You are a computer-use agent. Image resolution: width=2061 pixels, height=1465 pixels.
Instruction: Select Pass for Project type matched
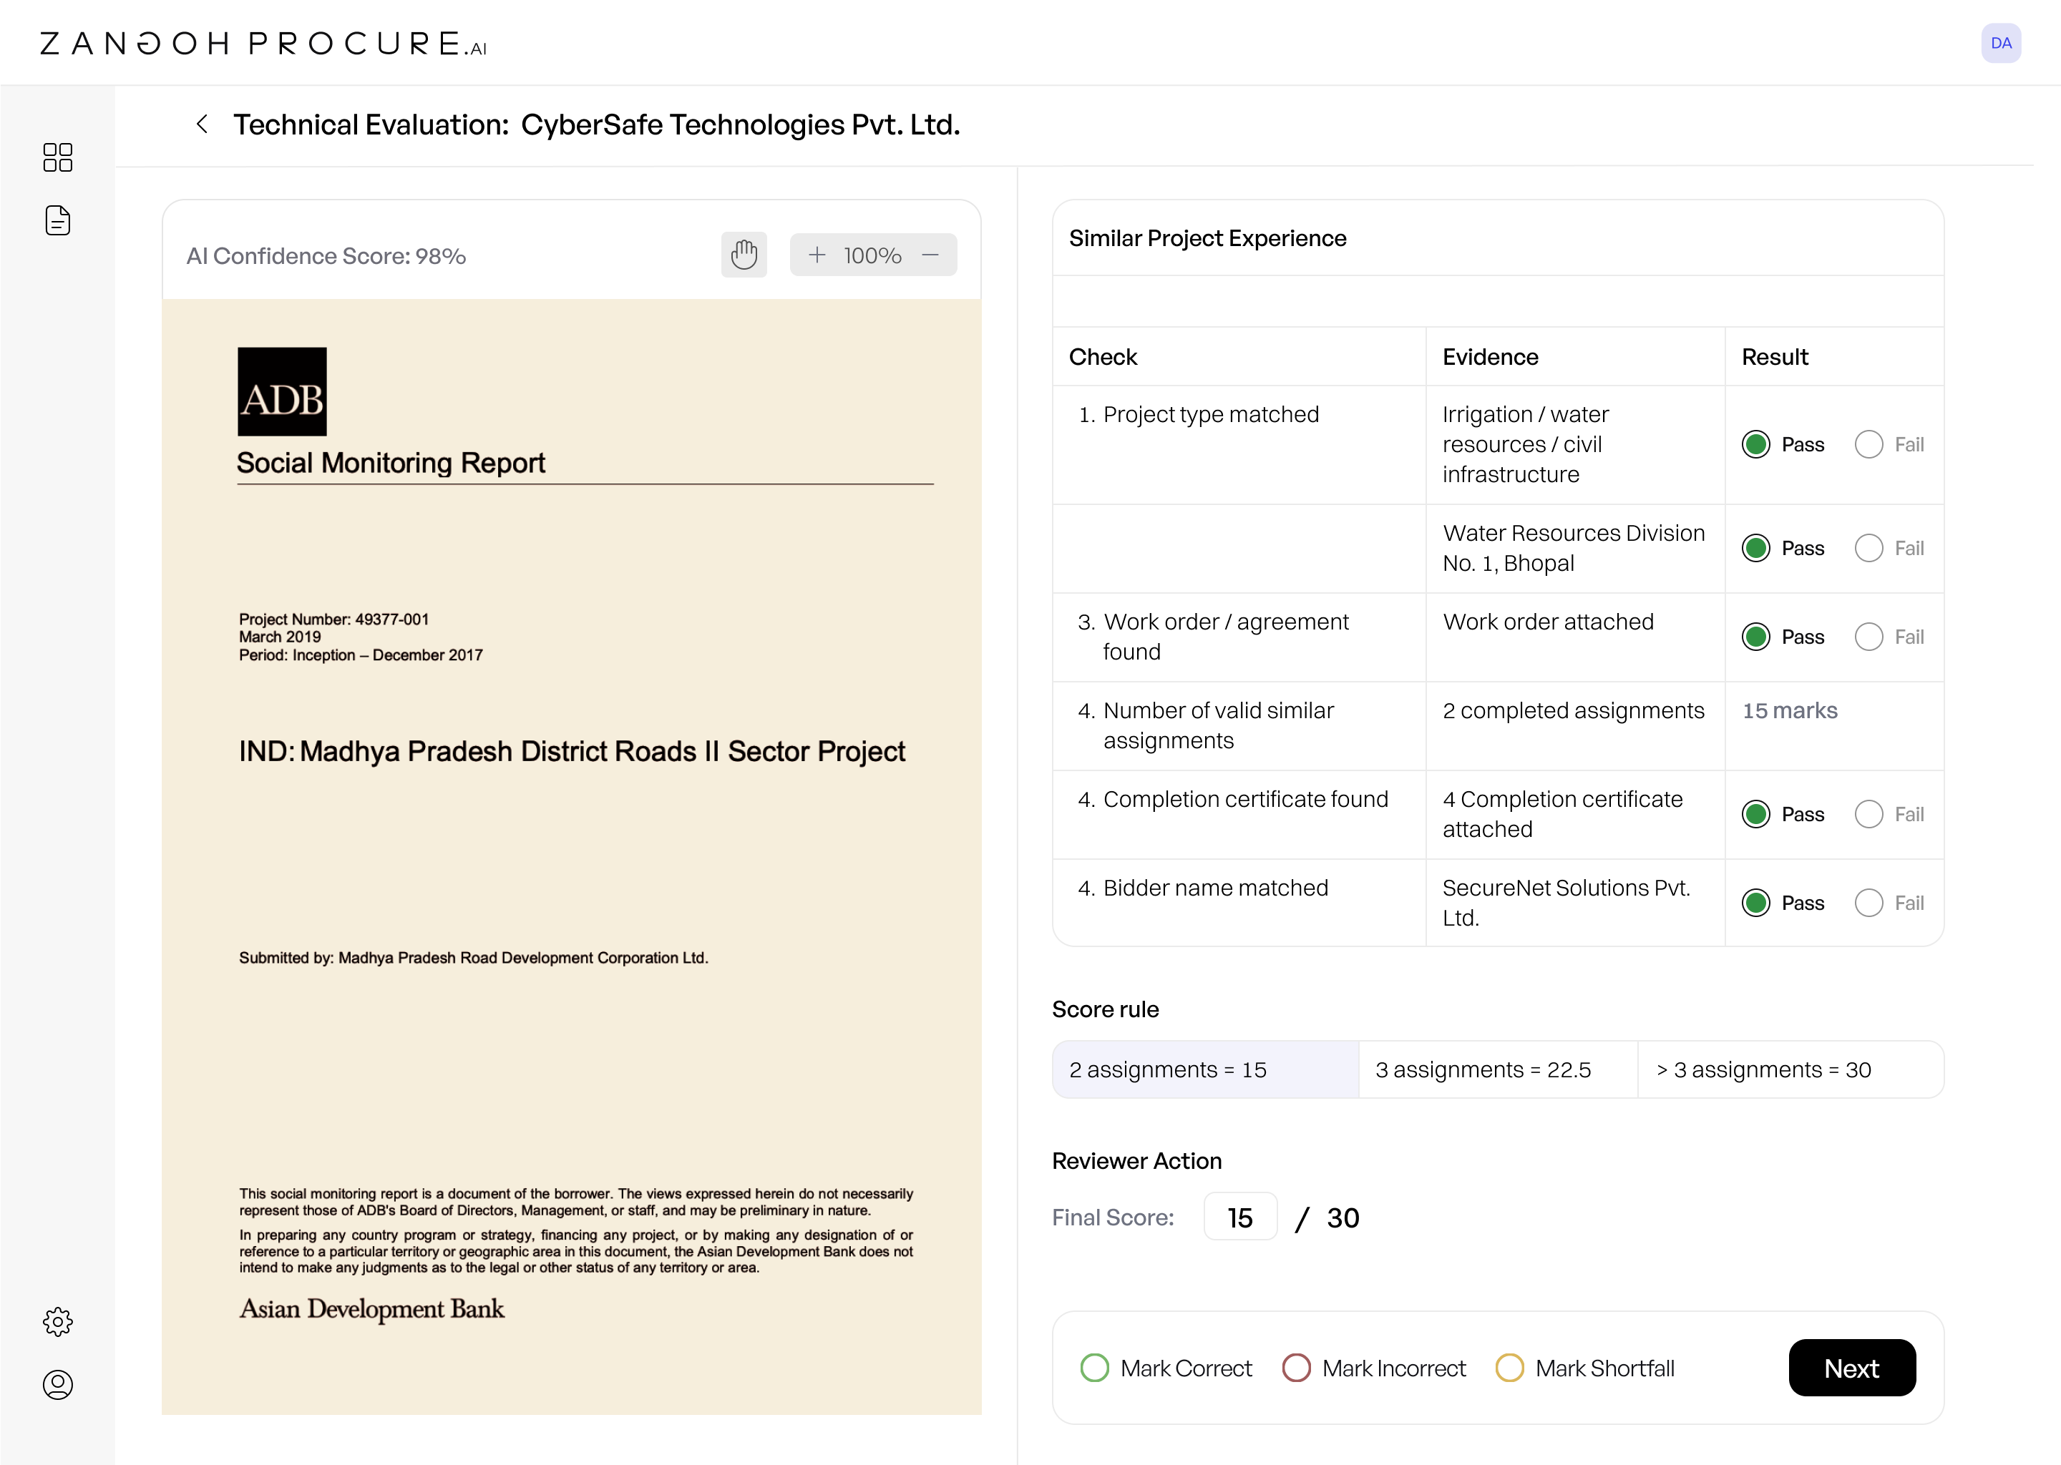1755,444
